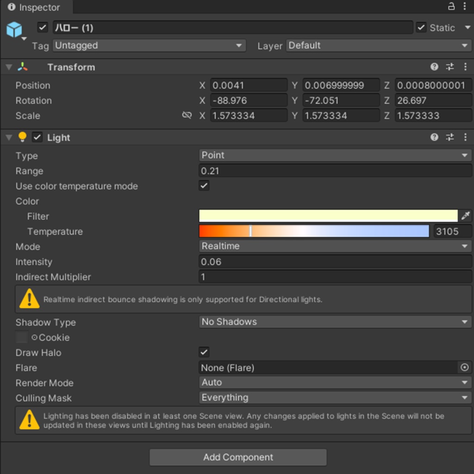Open Transform component presets
This screenshot has width=474, height=474.
[x=450, y=67]
